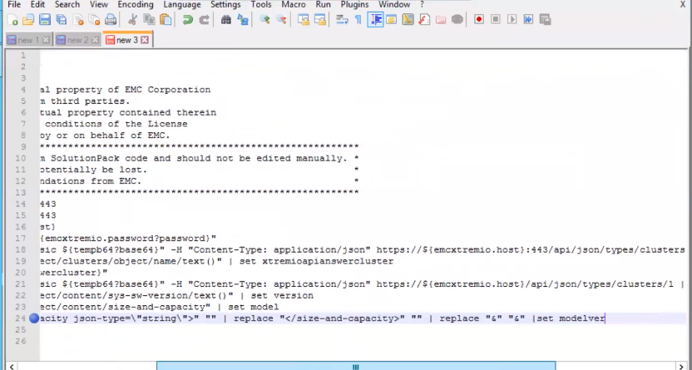Save the current file with the toolbar icon

pyautogui.click(x=45, y=20)
